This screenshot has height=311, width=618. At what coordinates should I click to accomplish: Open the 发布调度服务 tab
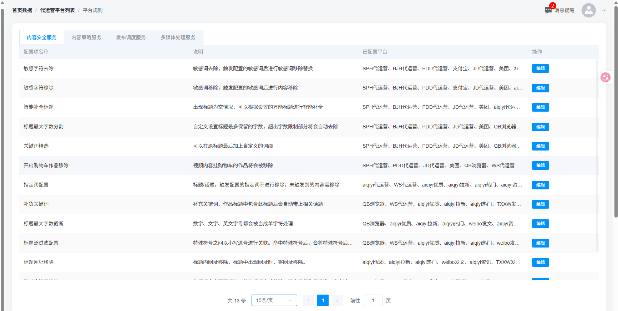(x=131, y=37)
